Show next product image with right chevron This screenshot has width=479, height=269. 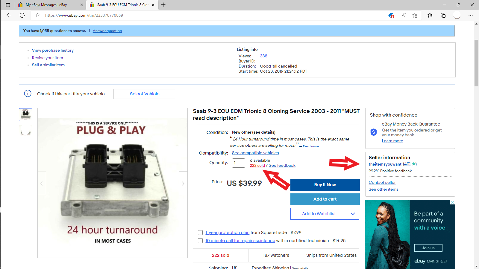[x=183, y=183]
